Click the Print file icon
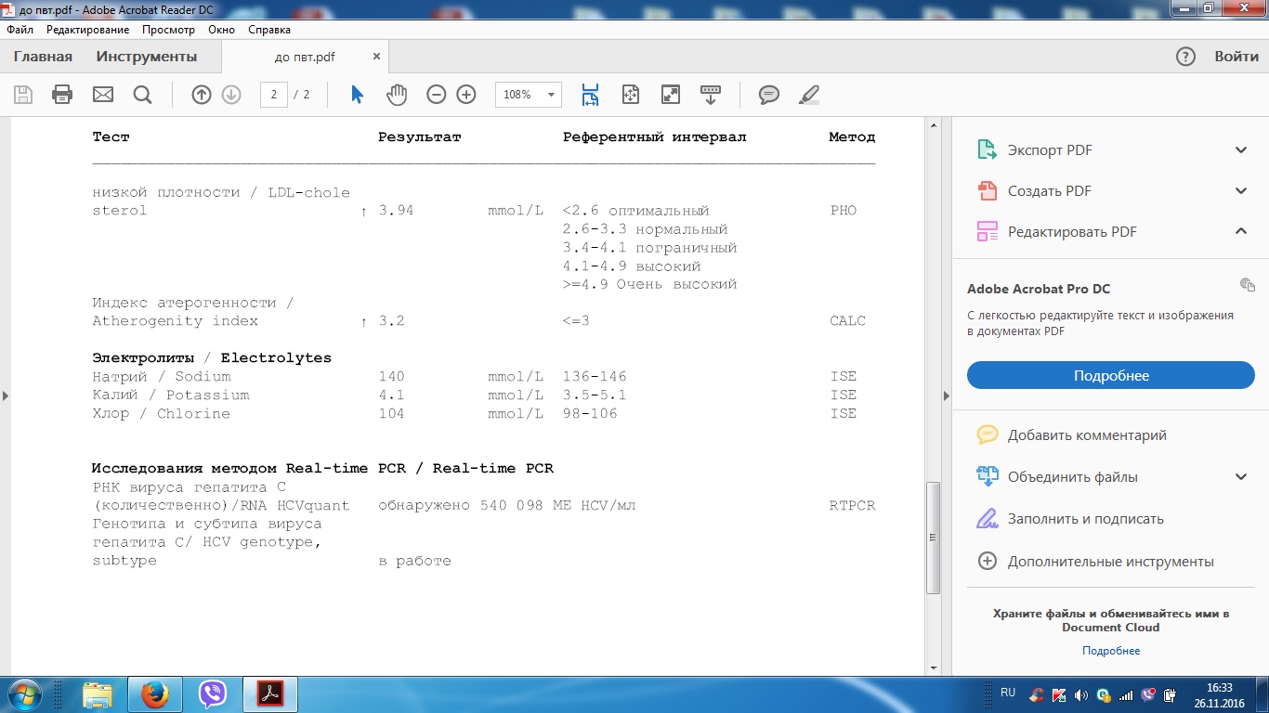The height and width of the screenshot is (713, 1269). [x=62, y=95]
